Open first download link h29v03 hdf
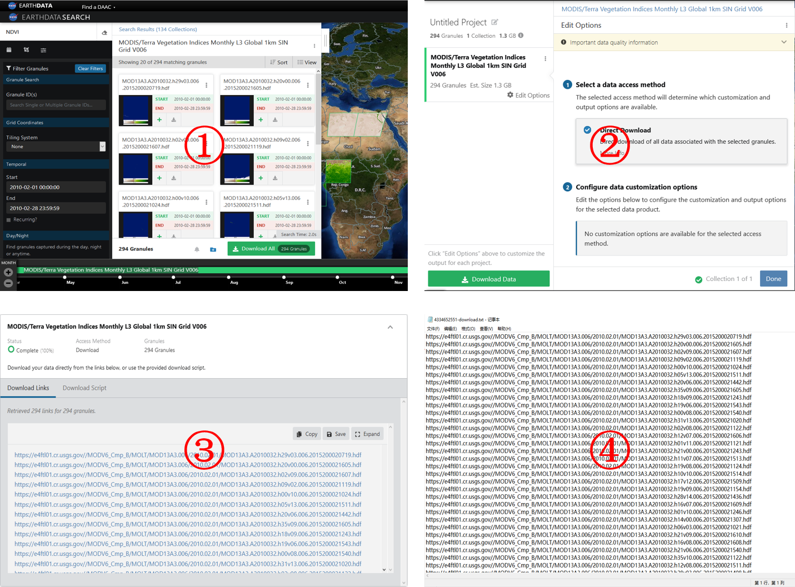The width and height of the screenshot is (795, 587). pyautogui.click(x=188, y=455)
